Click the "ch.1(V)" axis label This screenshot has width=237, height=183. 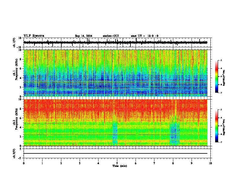[x=14, y=42]
